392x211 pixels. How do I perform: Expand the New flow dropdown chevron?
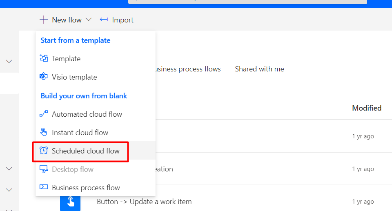click(89, 20)
